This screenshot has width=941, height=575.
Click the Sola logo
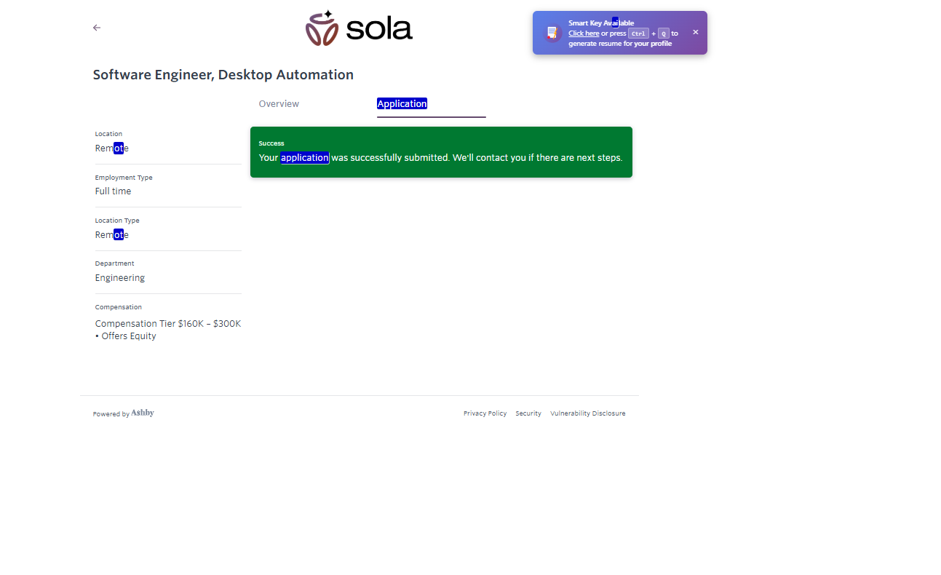pyautogui.click(x=359, y=29)
